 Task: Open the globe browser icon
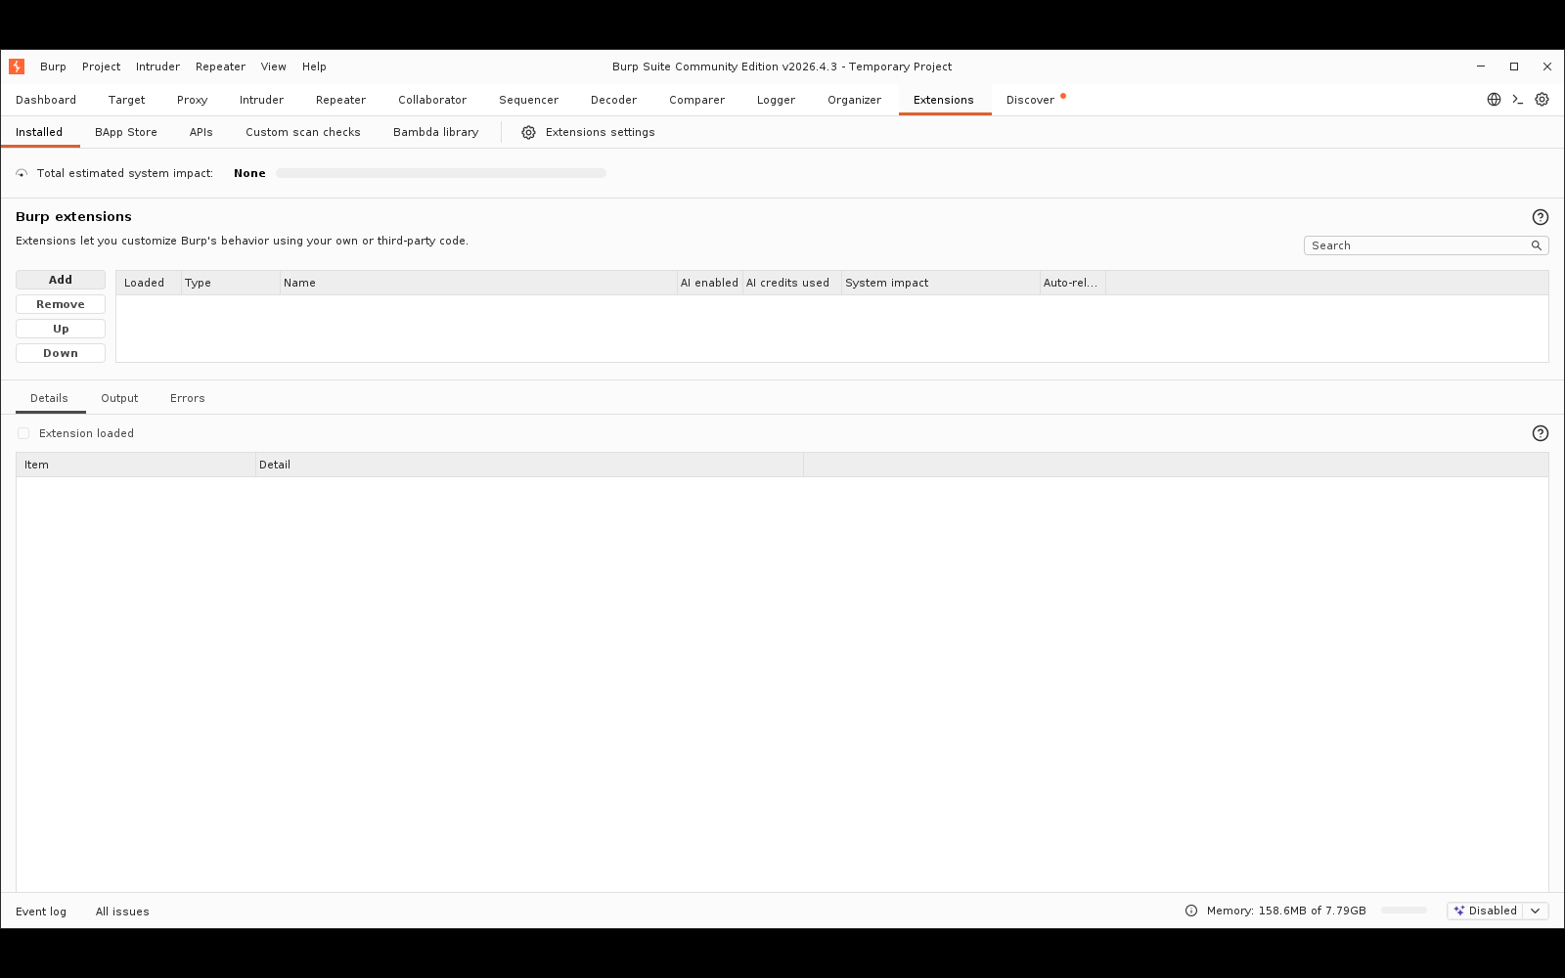click(x=1494, y=100)
